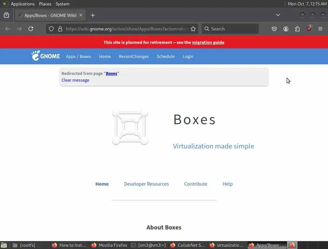Image resolution: width=328 pixels, height=249 pixels.
Task: Switch to Mozilla Firefox taskbar window
Action: (x=110, y=245)
